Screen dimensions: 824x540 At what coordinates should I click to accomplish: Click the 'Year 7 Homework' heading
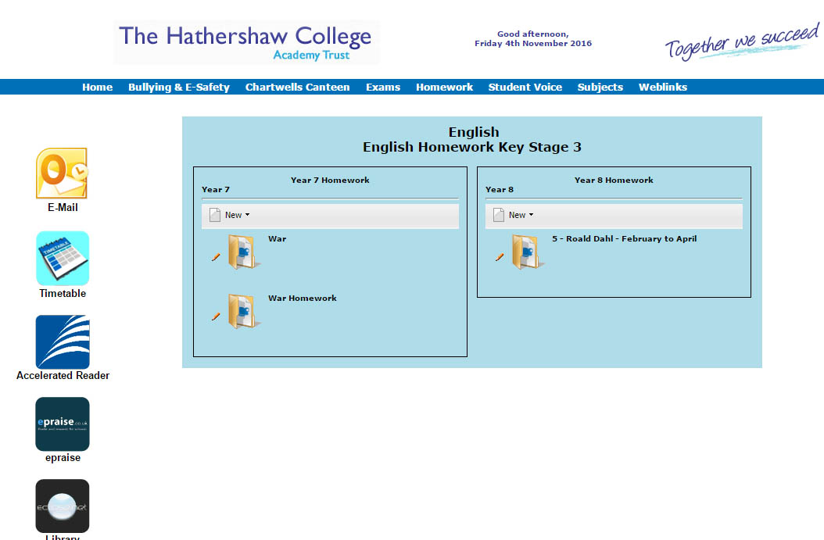[x=330, y=181]
